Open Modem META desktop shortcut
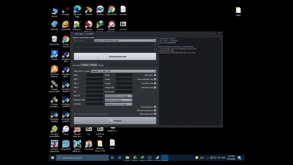 (x=77, y=146)
